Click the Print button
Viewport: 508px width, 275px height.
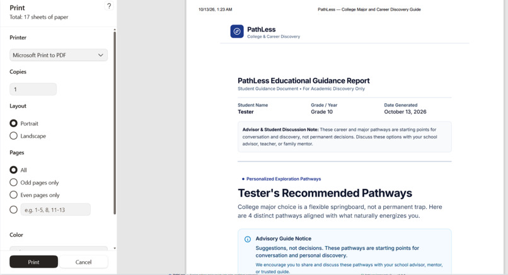33,262
